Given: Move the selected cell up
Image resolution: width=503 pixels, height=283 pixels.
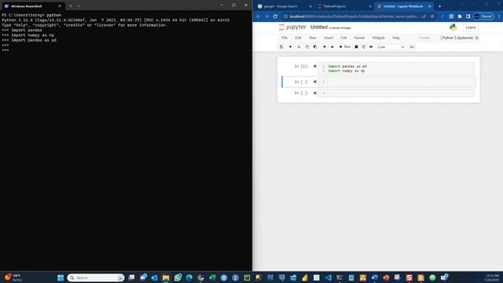Looking at the screenshot, I should 325,47.
